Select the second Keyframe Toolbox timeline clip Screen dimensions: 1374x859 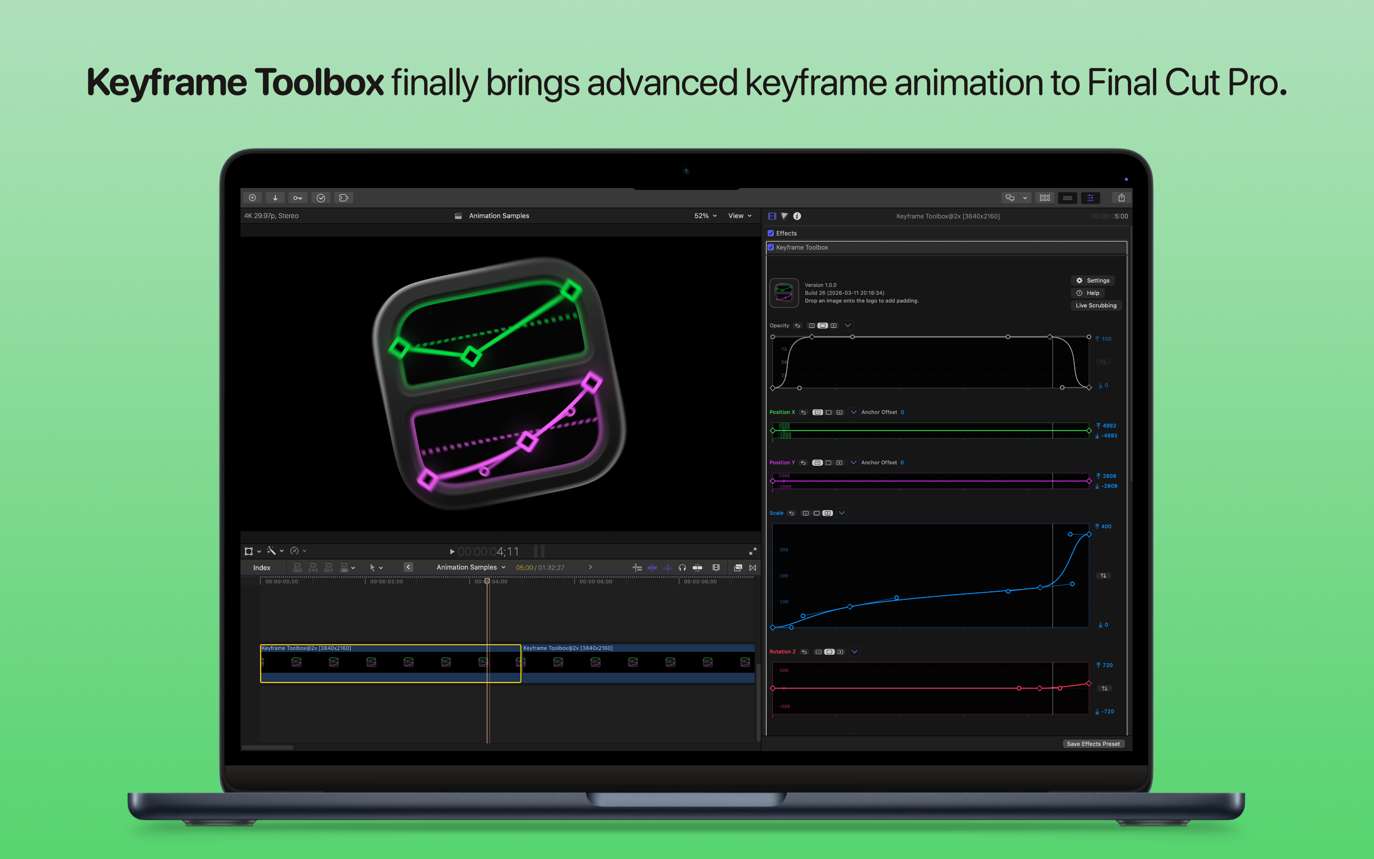point(636,662)
